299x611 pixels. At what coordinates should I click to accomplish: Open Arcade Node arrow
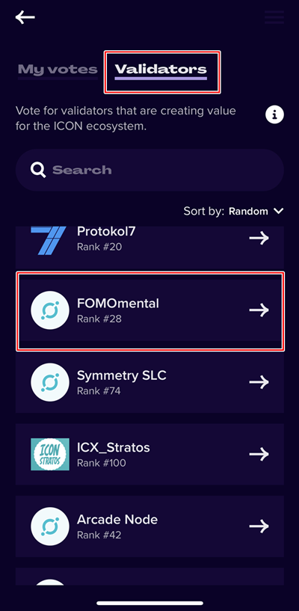tap(259, 526)
